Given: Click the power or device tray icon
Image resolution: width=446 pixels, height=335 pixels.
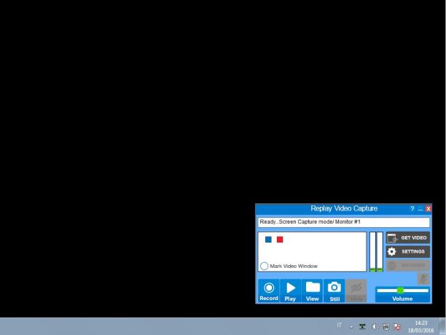Looking at the screenshot, I should [x=362, y=327].
